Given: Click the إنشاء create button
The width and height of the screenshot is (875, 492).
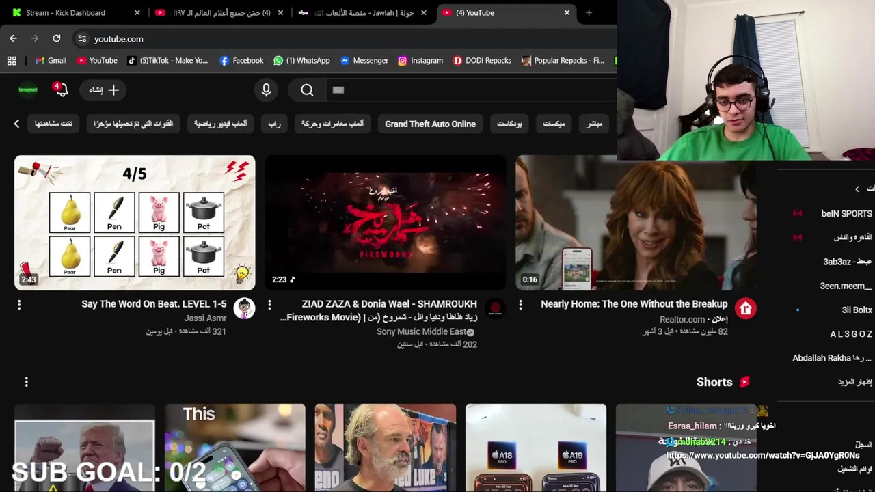Looking at the screenshot, I should click(105, 90).
